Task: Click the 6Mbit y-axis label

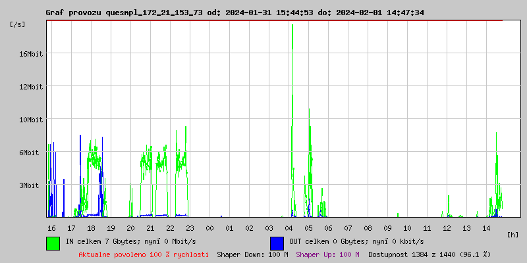Action: tap(31, 153)
